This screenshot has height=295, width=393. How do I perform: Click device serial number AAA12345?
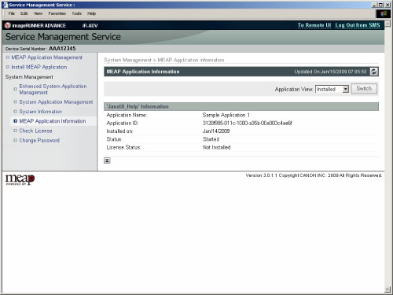click(x=62, y=49)
